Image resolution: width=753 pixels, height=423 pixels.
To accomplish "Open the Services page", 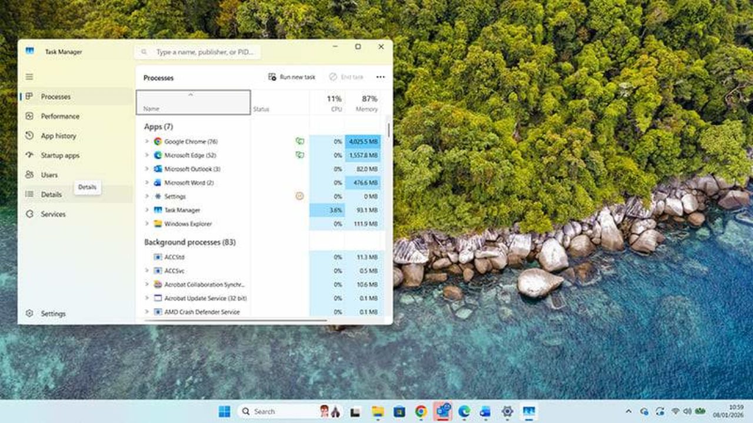I will click(54, 214).
